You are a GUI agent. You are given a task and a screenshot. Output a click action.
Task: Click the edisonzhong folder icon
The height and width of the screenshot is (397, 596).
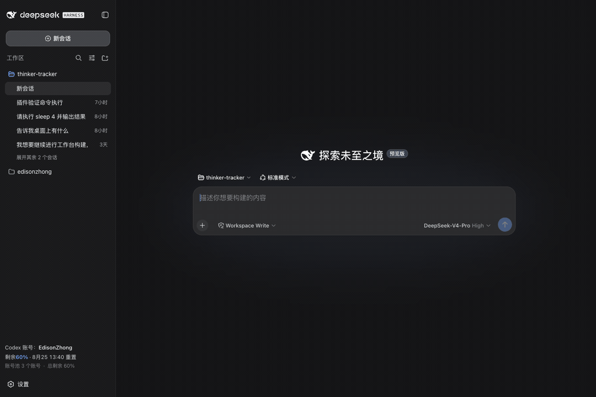tap(12, 171)
